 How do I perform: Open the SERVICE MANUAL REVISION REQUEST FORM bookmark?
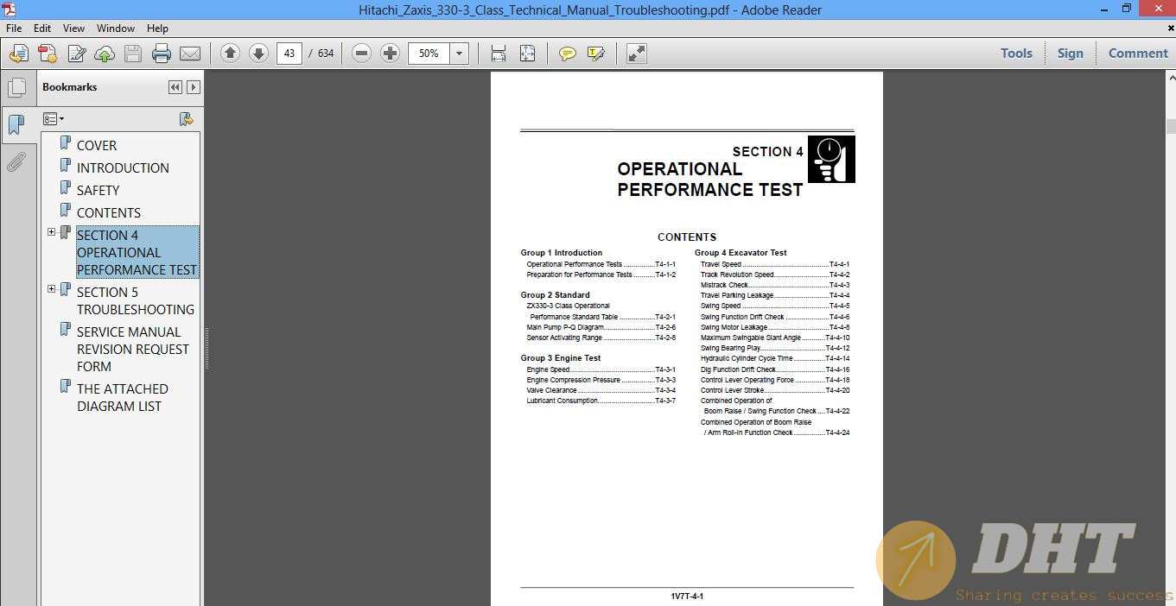click(x=133, y=350)
